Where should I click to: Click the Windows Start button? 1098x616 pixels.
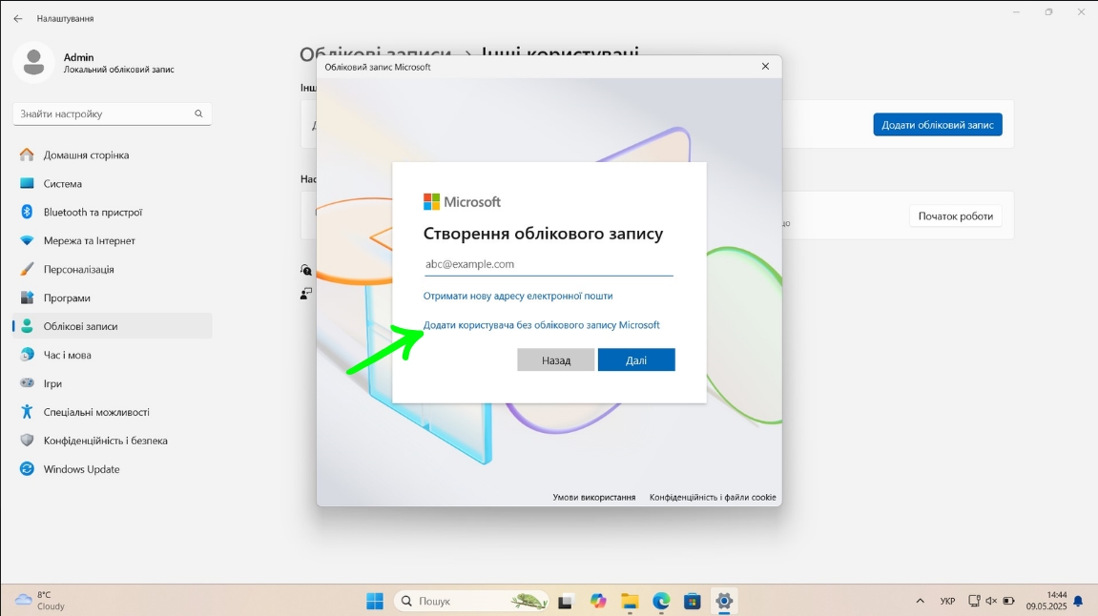(x=375, y=601)
